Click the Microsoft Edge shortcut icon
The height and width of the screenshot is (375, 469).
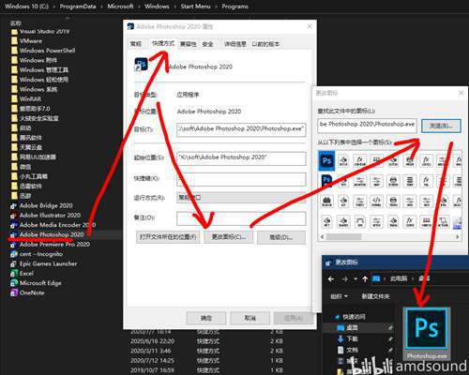(13, 283)
